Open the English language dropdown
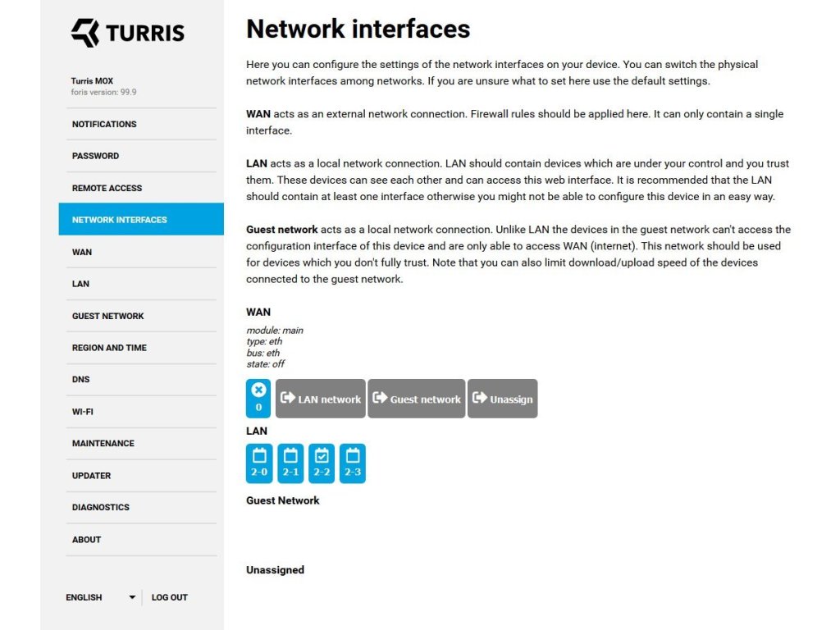 tap(100, 597)
